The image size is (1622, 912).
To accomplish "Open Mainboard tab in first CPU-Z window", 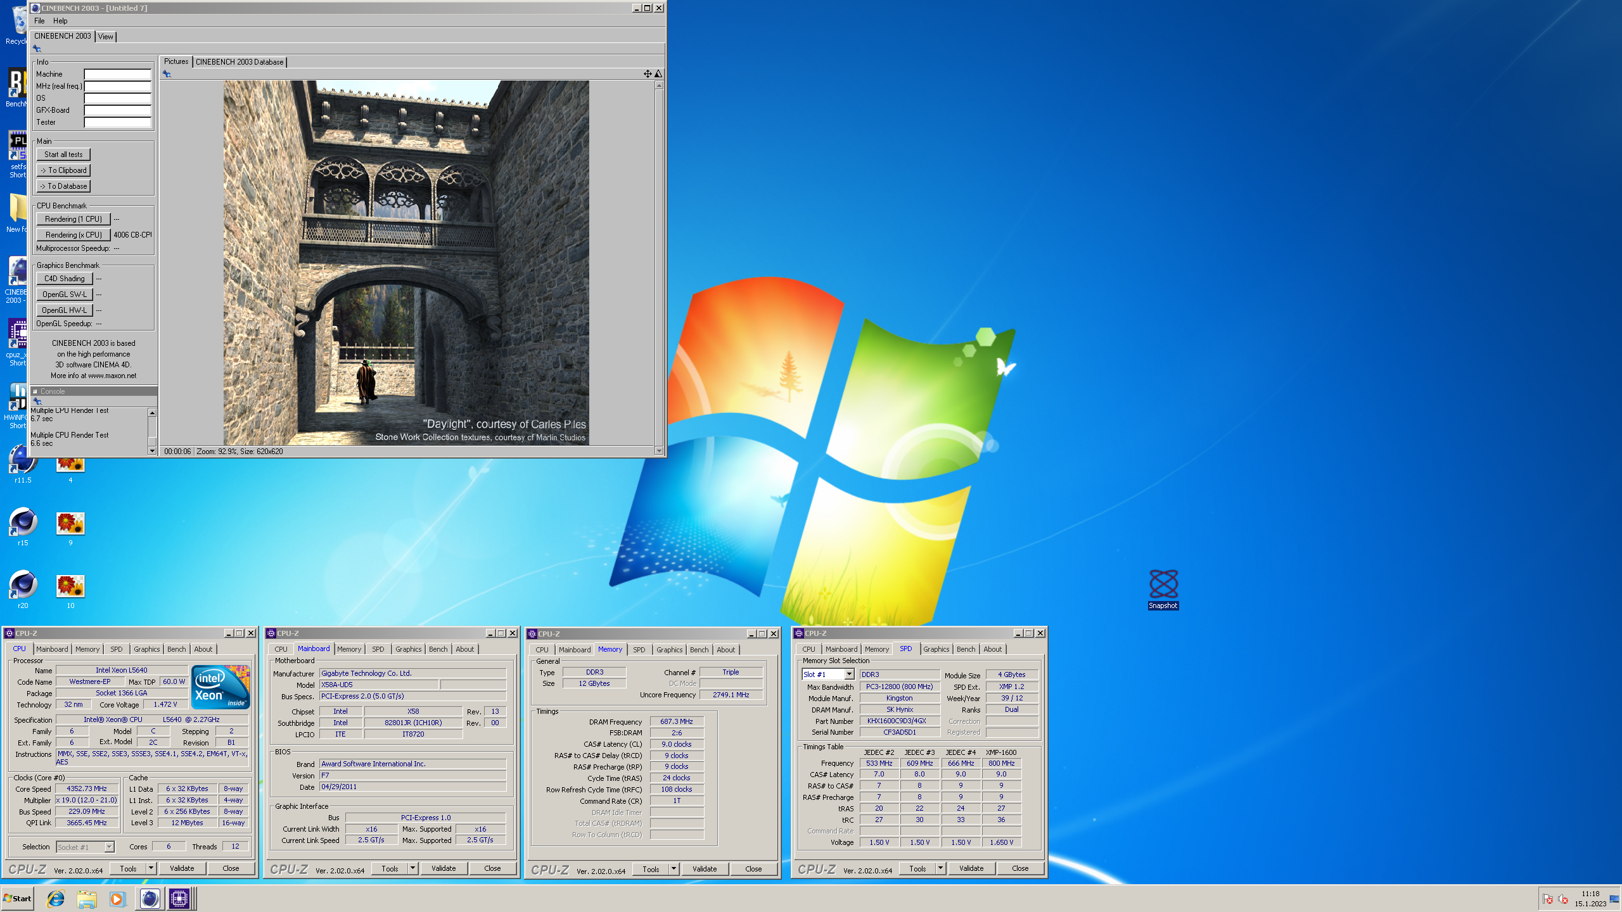I will pos(52,649).
